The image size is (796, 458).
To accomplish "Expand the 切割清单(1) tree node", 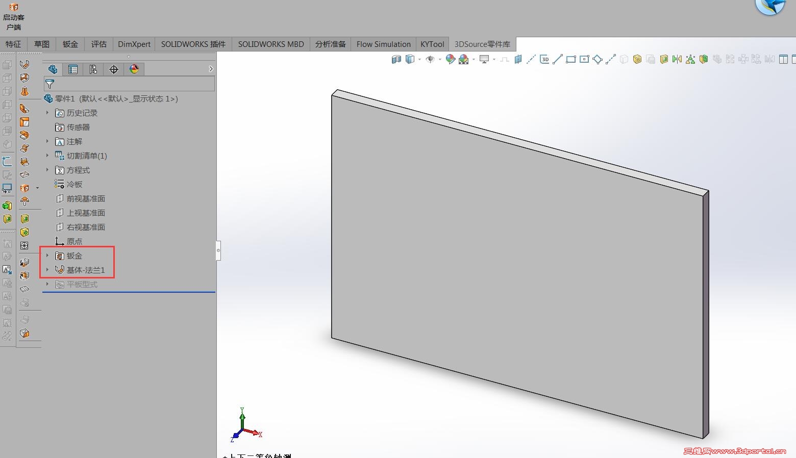I will pyautogui.click(x=47, y=156).
